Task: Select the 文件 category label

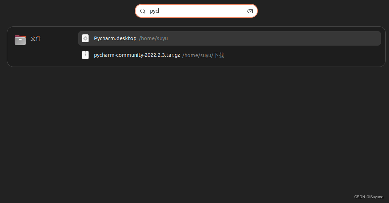Action: (36, 39)
